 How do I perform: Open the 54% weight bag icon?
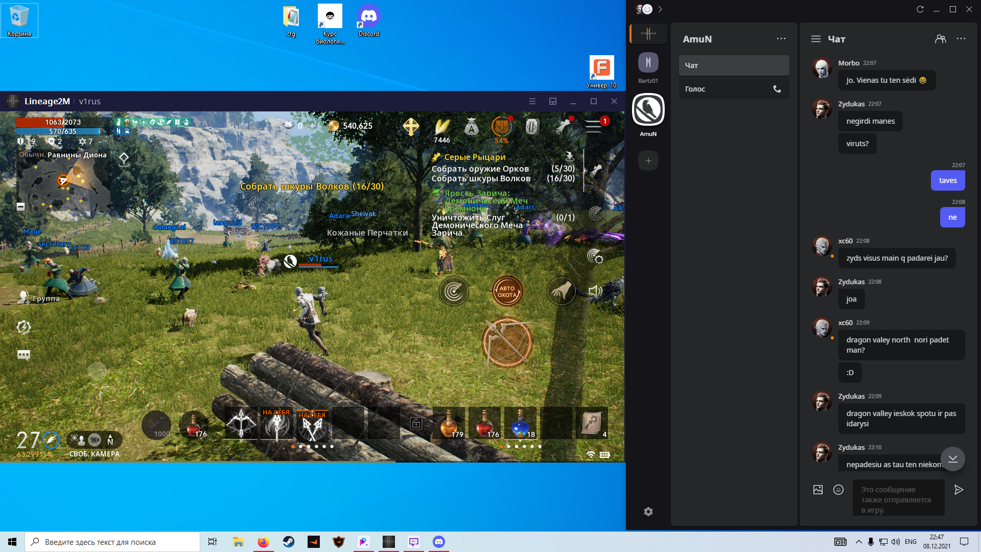pos(501,130)
